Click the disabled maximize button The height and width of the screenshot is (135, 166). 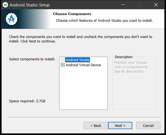(139, 5)
